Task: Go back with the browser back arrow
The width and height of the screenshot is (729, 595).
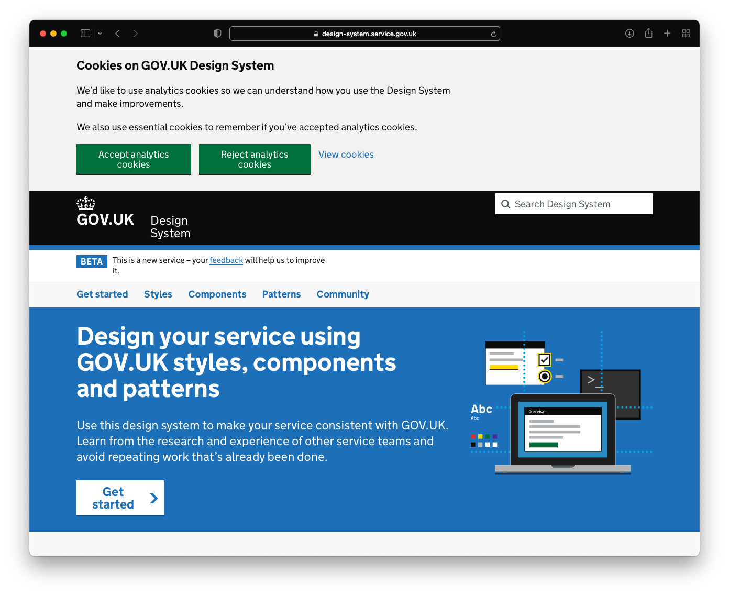Action: [x=118, y=34]
